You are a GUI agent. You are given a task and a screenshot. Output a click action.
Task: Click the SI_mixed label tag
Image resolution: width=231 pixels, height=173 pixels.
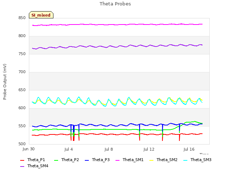41,15
